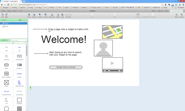The image size is (185, 111).
Task: Open the View menu
Action: click(15, 11)
